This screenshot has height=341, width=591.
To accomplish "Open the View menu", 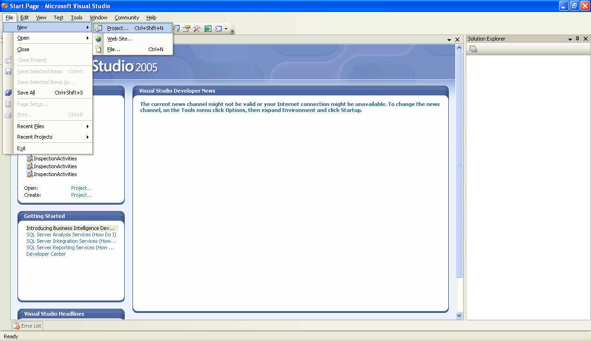I will (41, 18).
